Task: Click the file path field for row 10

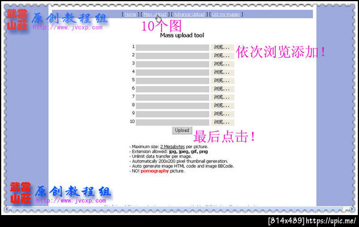Action: coord(172,122)
